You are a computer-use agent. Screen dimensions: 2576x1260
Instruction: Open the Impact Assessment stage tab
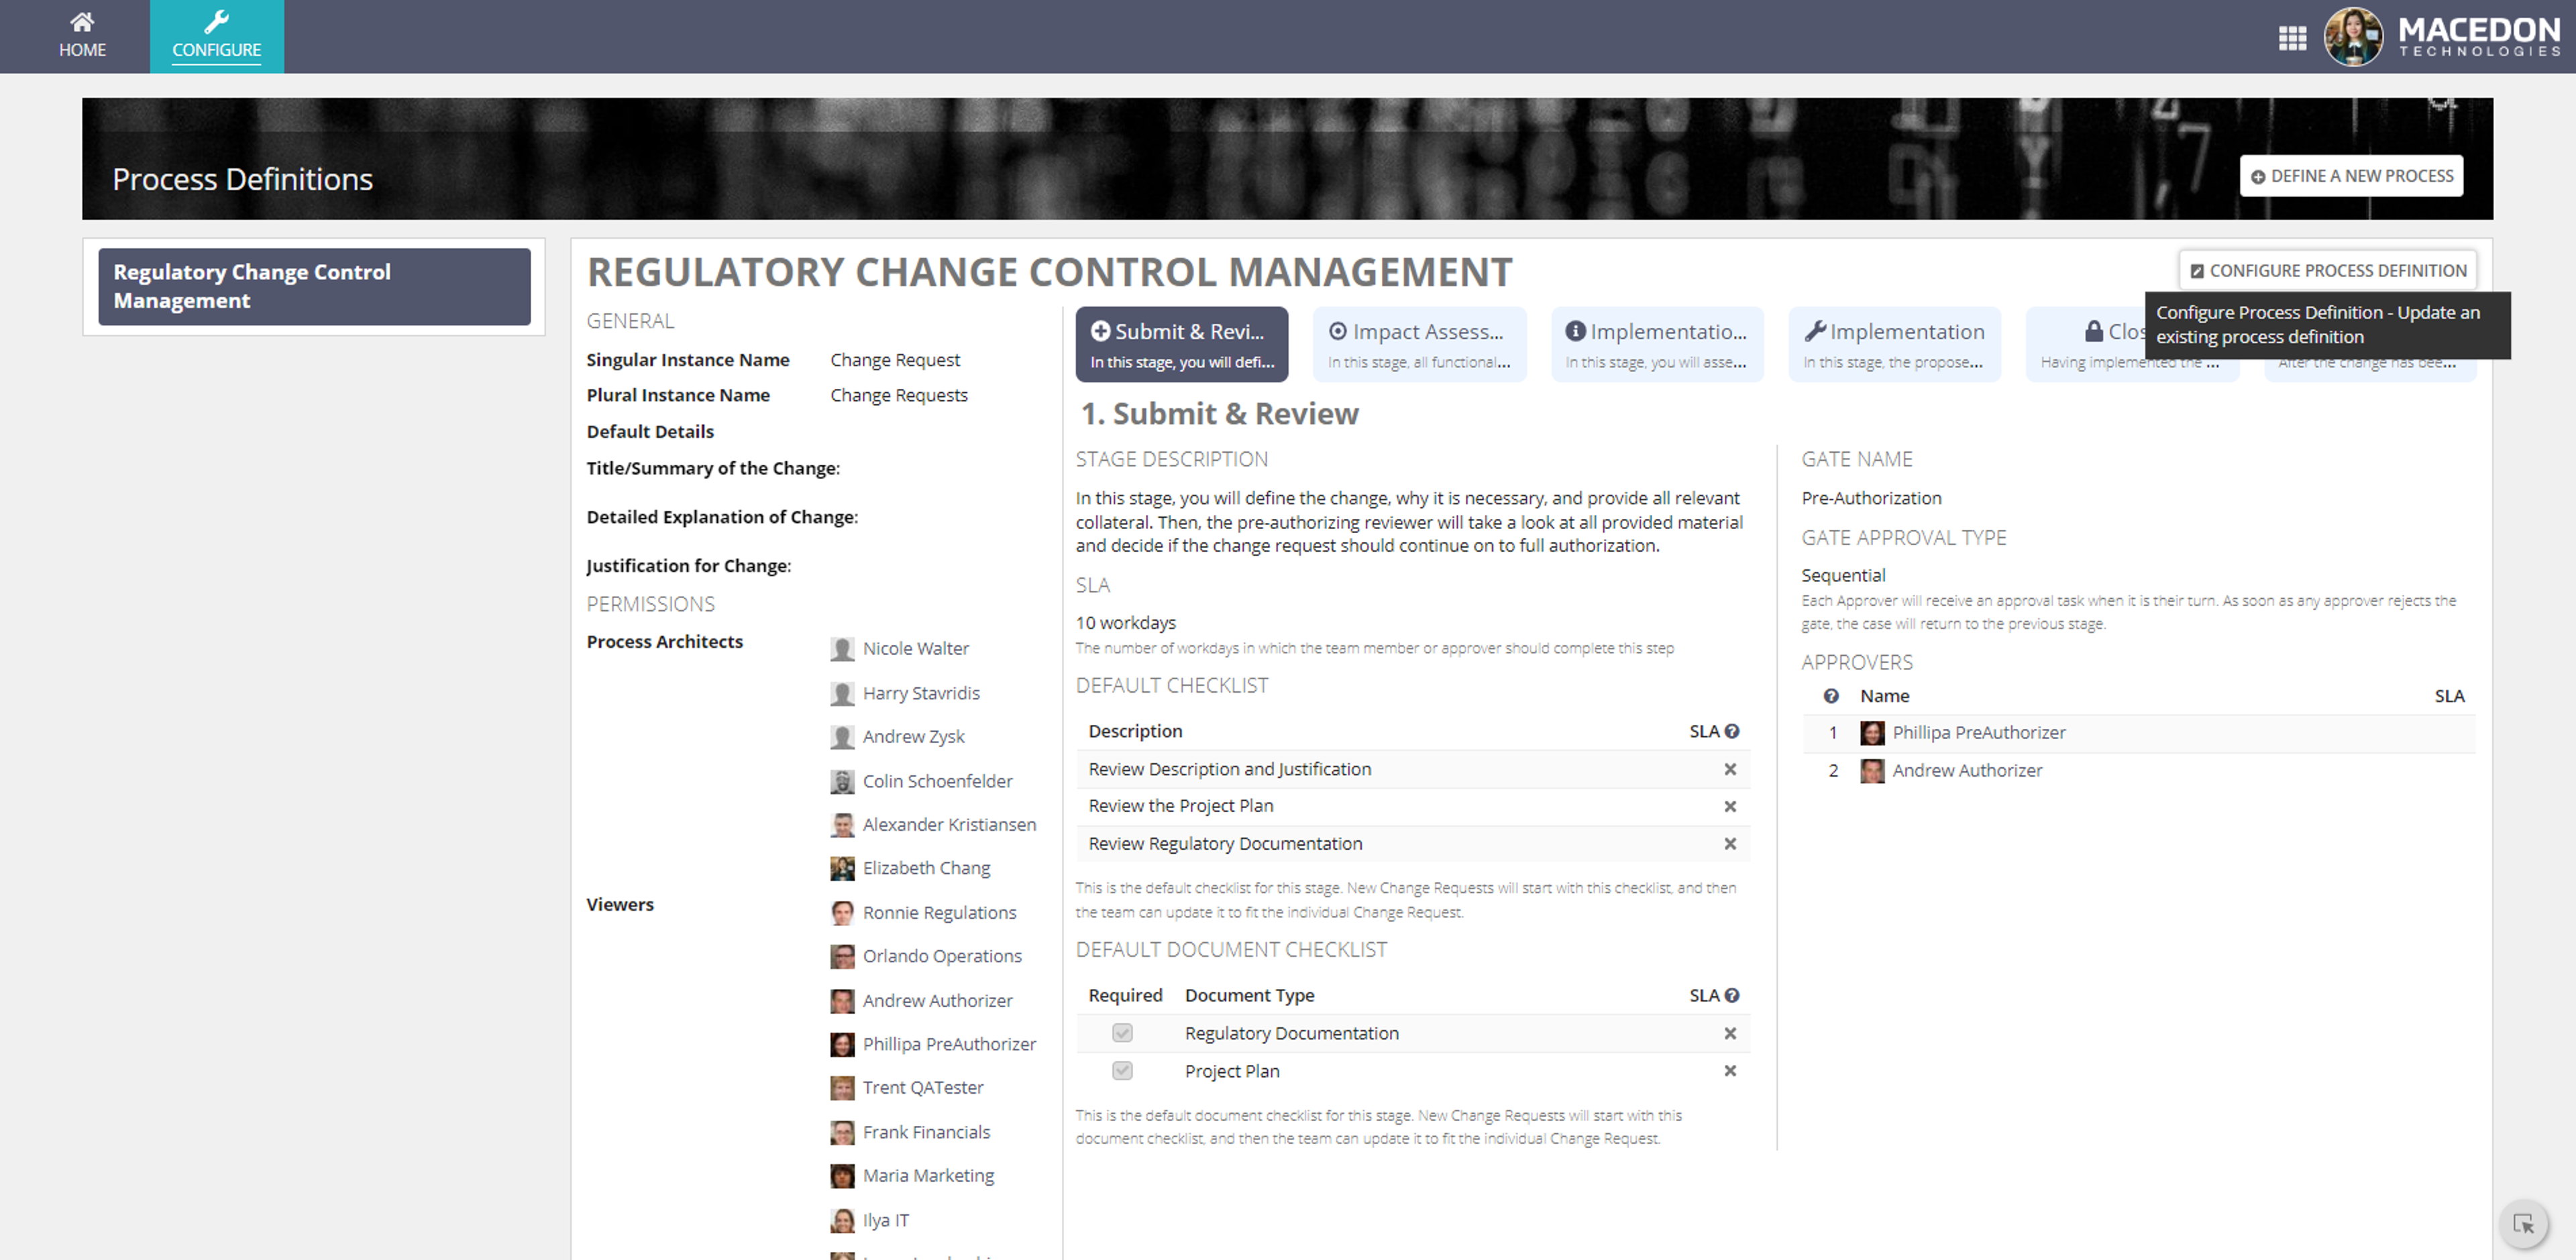(1419, 344)
